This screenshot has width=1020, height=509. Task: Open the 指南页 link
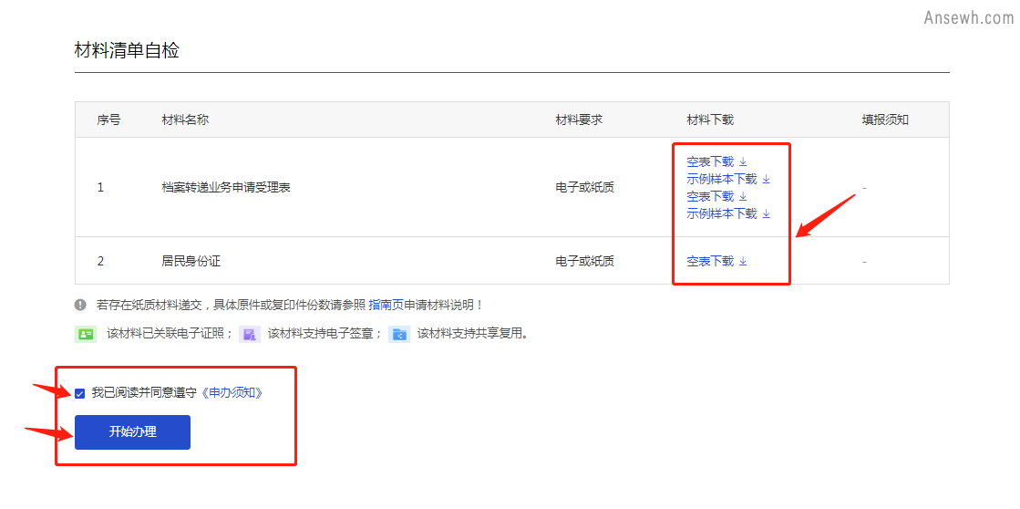click(386, 305)
